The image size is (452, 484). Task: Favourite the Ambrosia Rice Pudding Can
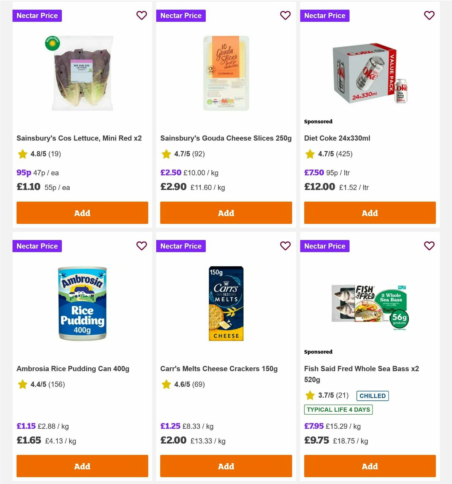tap(142, 246)
